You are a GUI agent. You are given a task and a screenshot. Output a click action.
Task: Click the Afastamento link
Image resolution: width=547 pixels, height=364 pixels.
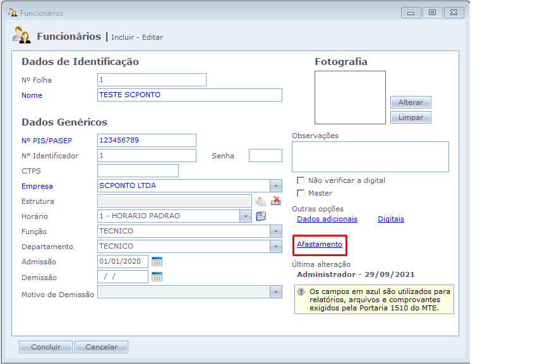[x=320, y=244]
